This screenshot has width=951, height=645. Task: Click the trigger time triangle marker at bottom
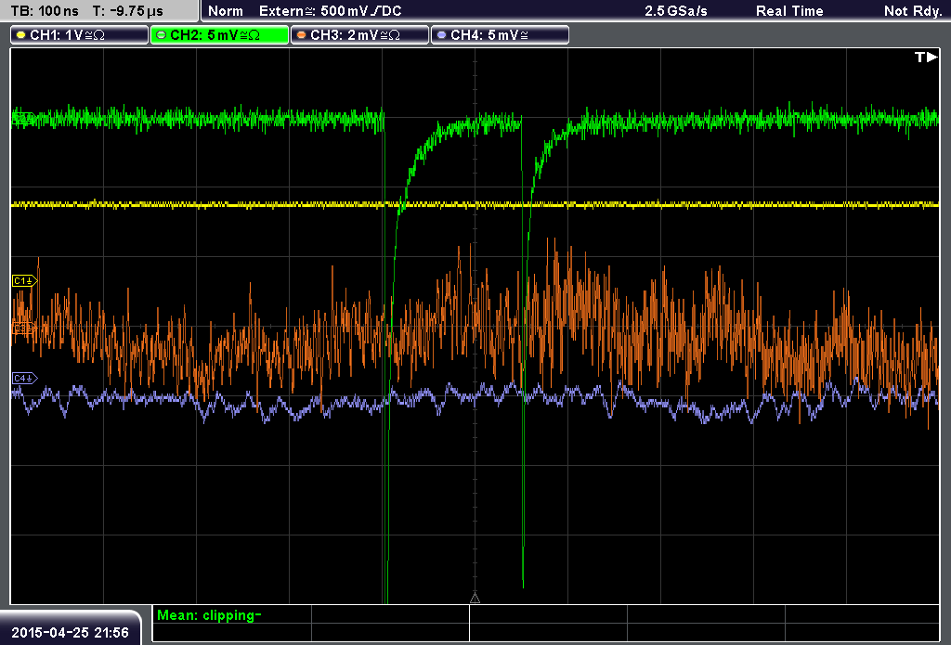coord(475,599)
